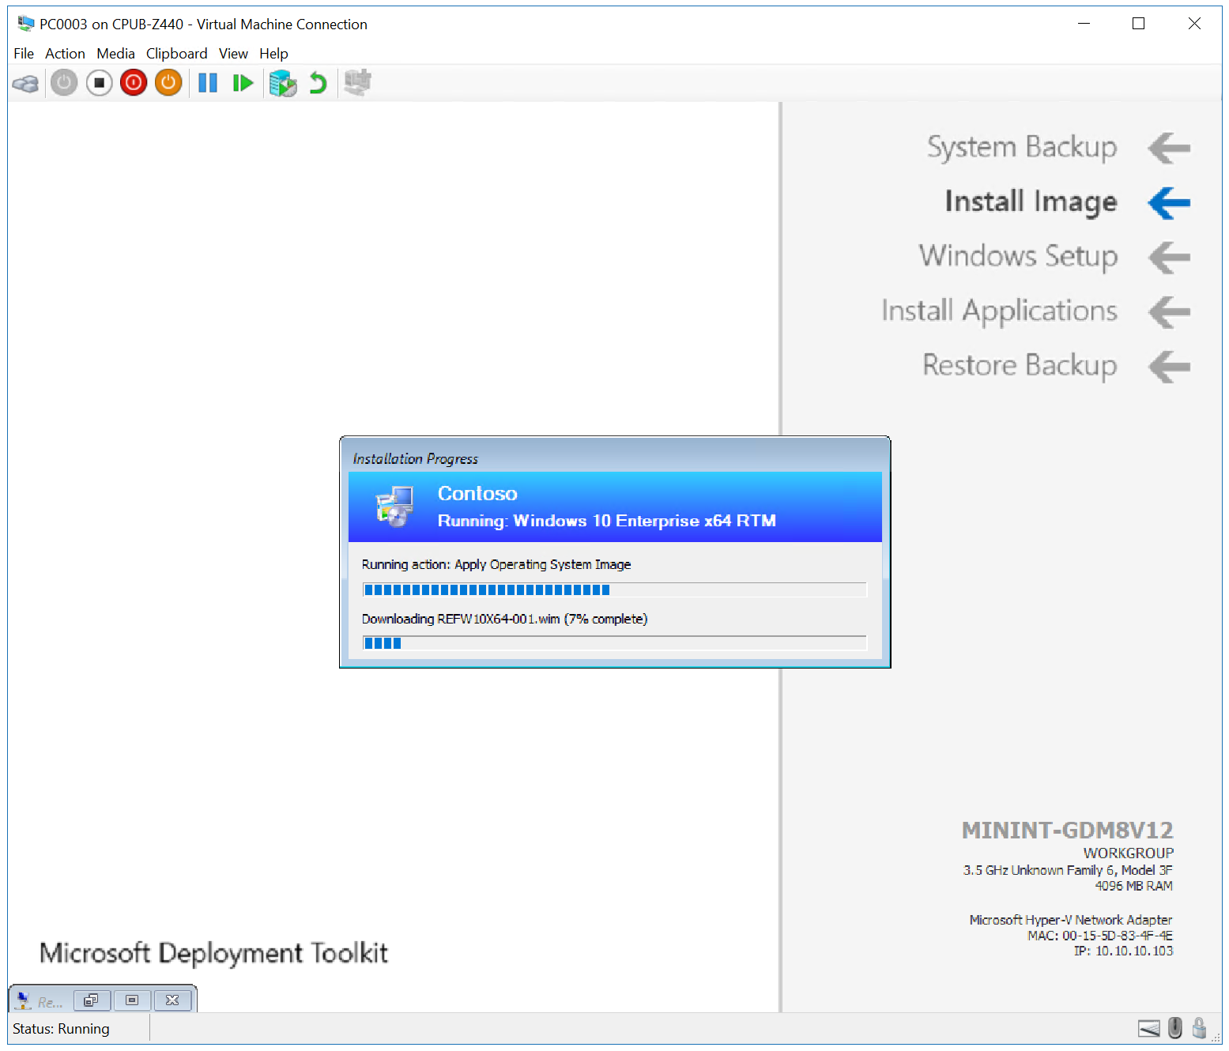Click the security lock icon in status bar
1229x1051 pixels.
coord(1199,1028)
